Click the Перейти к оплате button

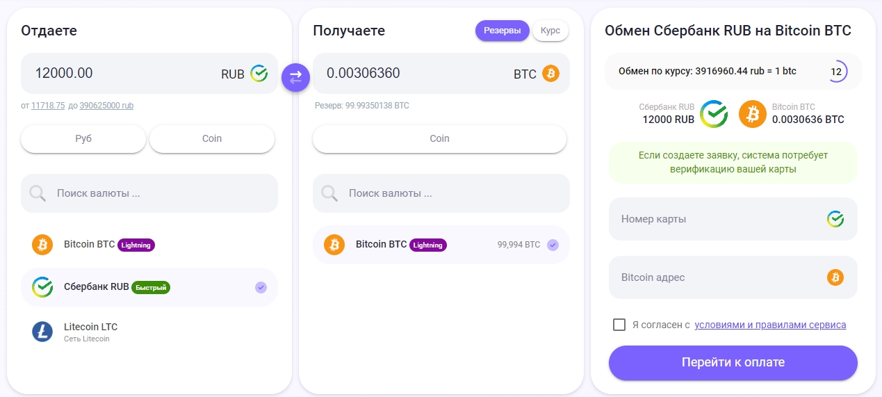pos(733,362)
